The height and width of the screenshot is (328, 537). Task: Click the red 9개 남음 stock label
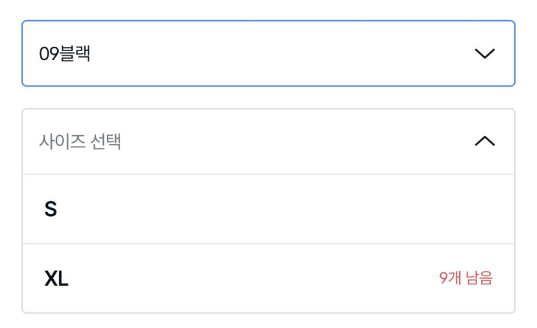pos(466,278)
